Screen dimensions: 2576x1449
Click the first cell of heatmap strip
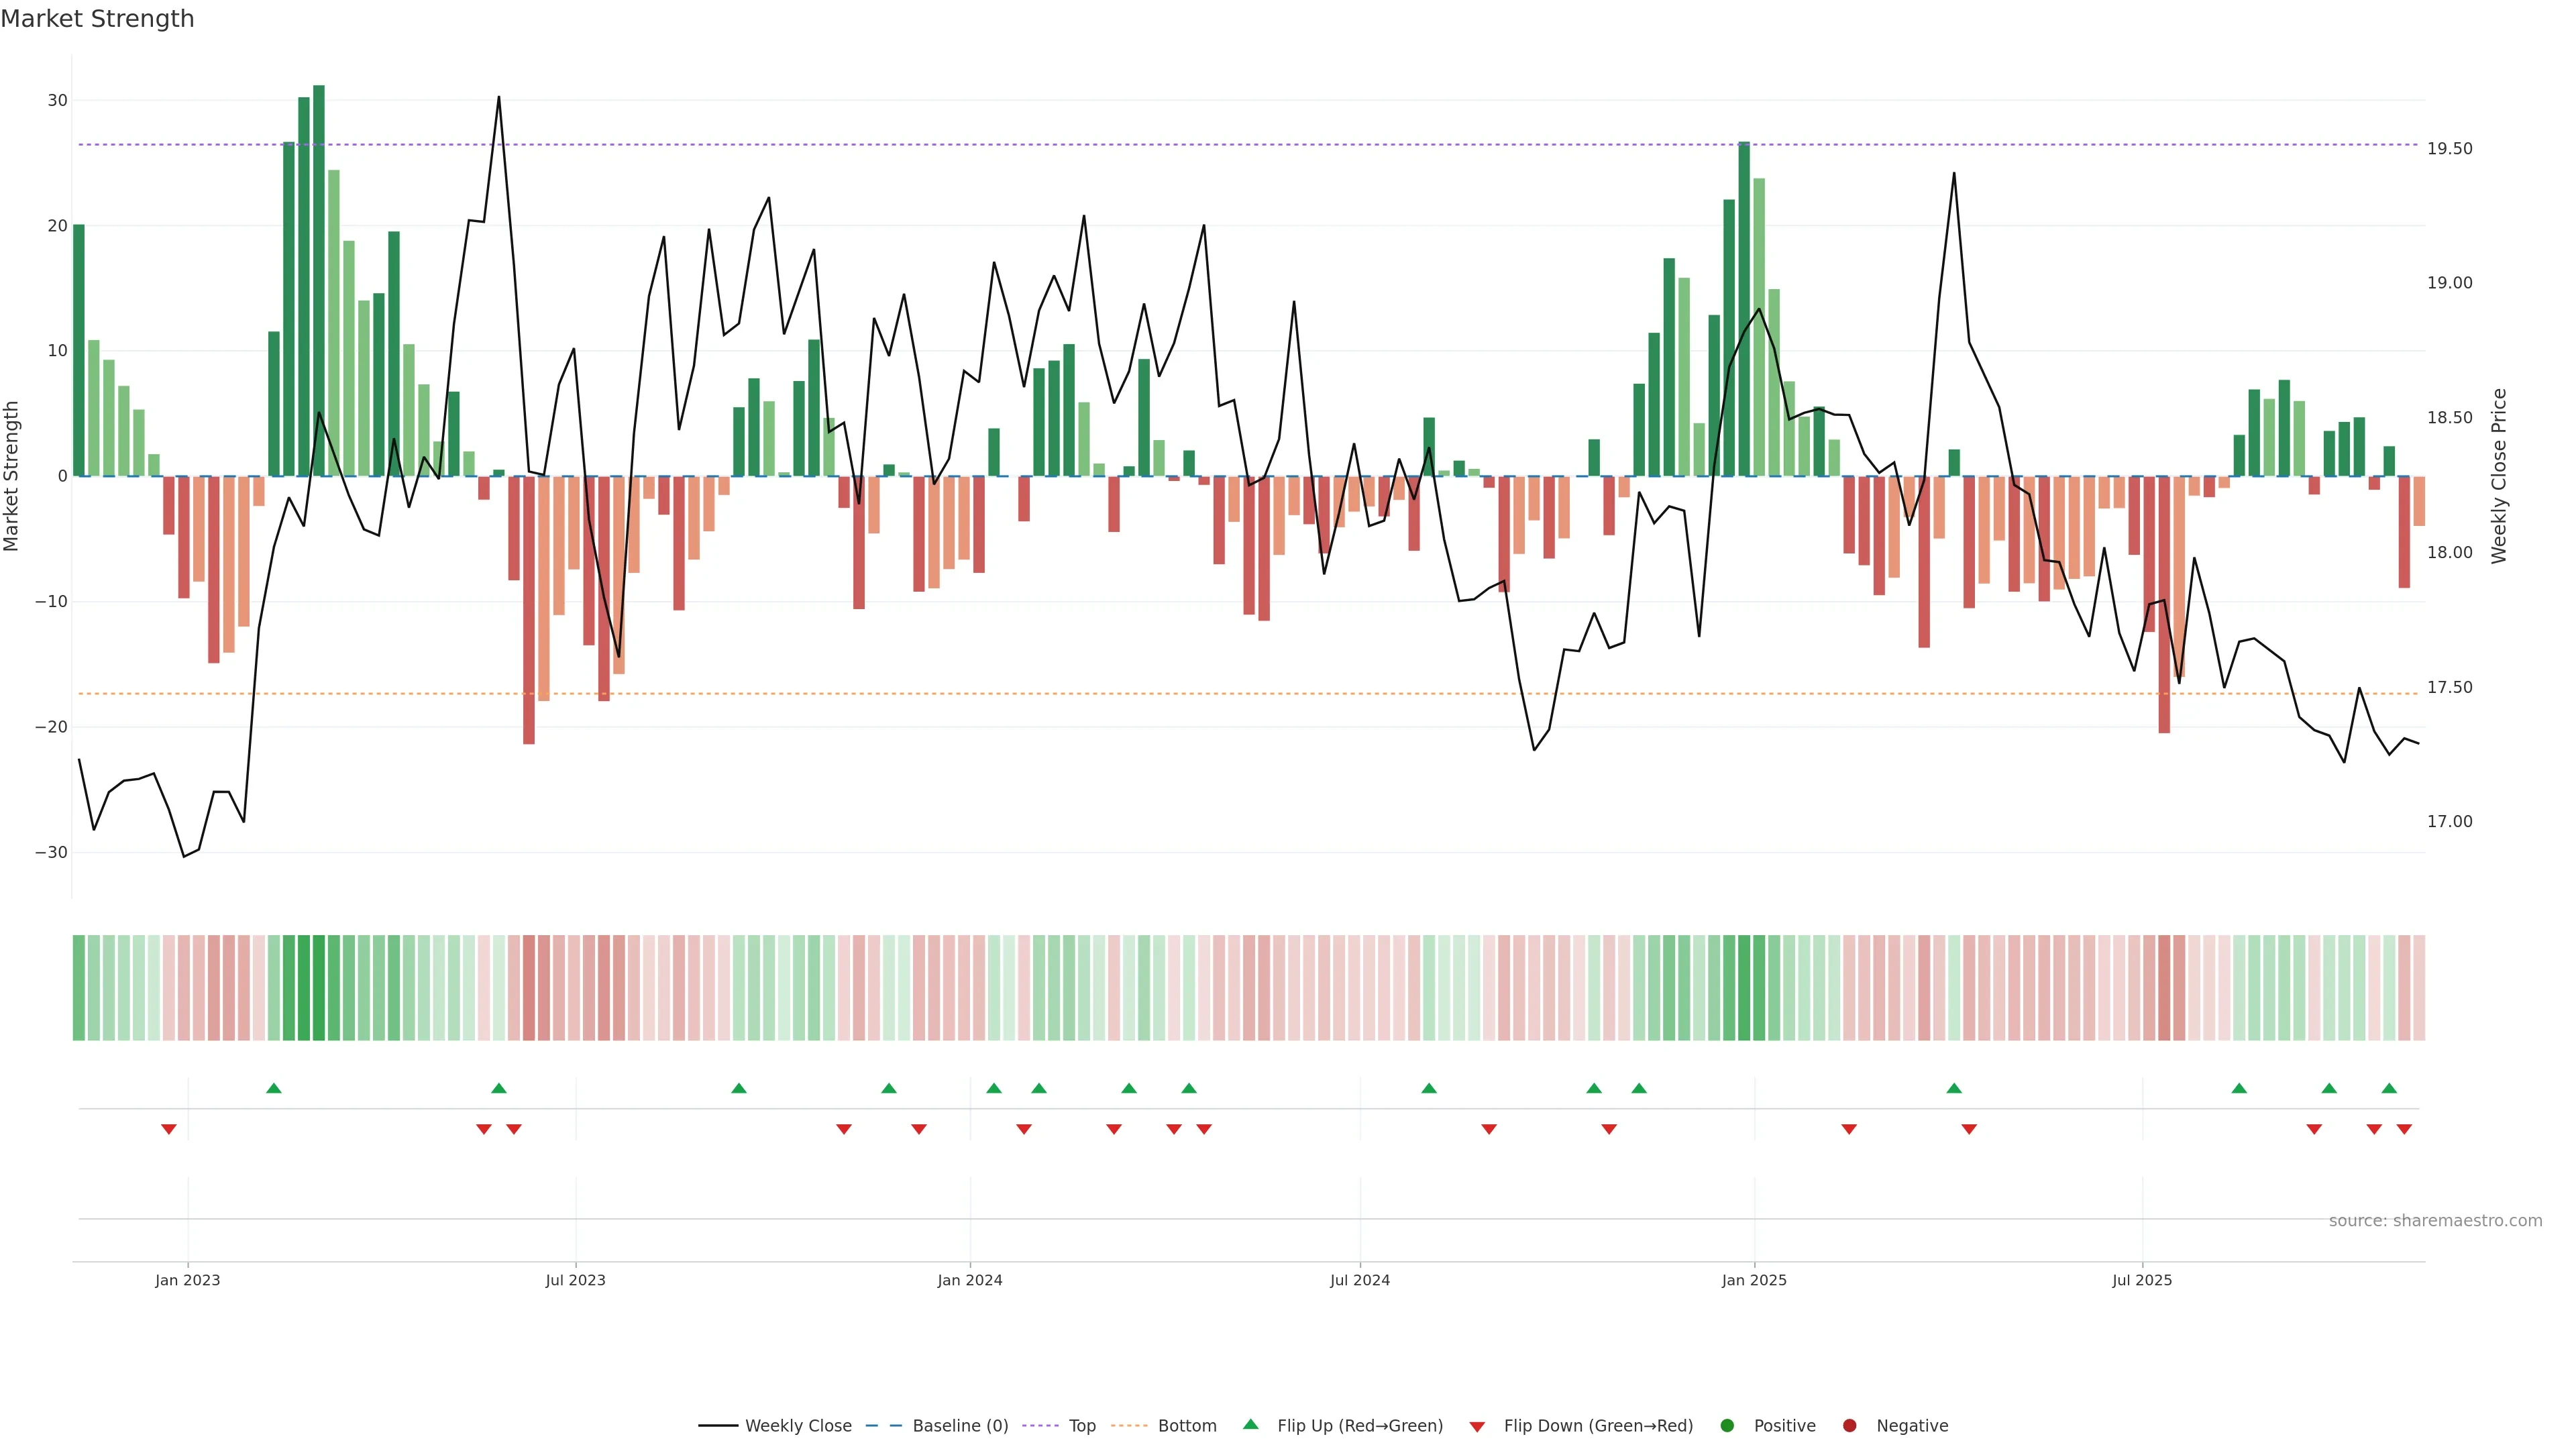(79, 987)
